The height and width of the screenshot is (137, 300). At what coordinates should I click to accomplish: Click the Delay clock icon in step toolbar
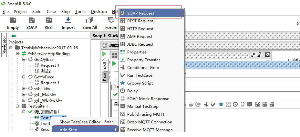(x=235, y=104)
